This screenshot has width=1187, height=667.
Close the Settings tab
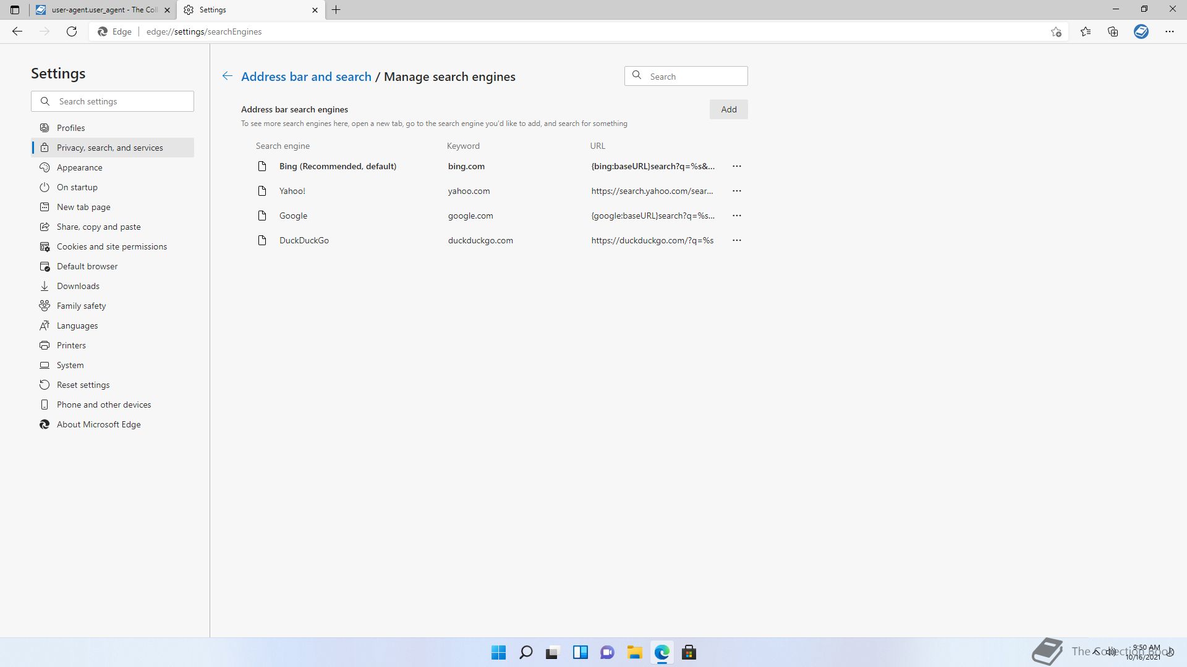coord(315,10)
